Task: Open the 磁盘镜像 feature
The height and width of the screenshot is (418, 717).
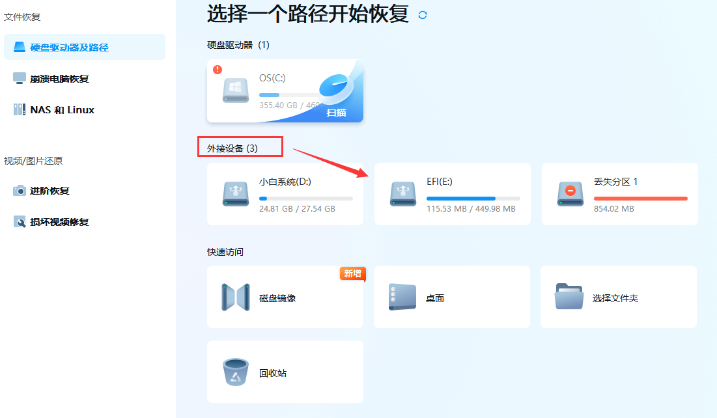Action: point(285,297)
